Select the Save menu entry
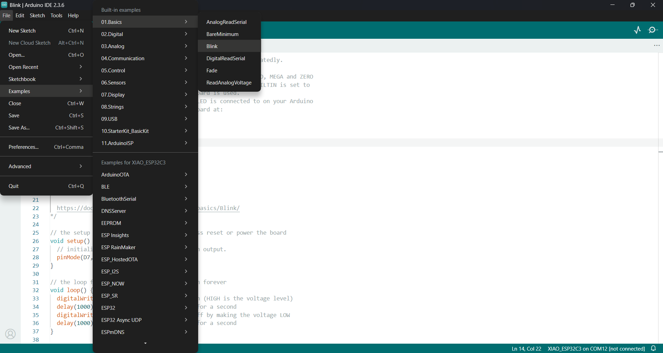 (46, 116)
